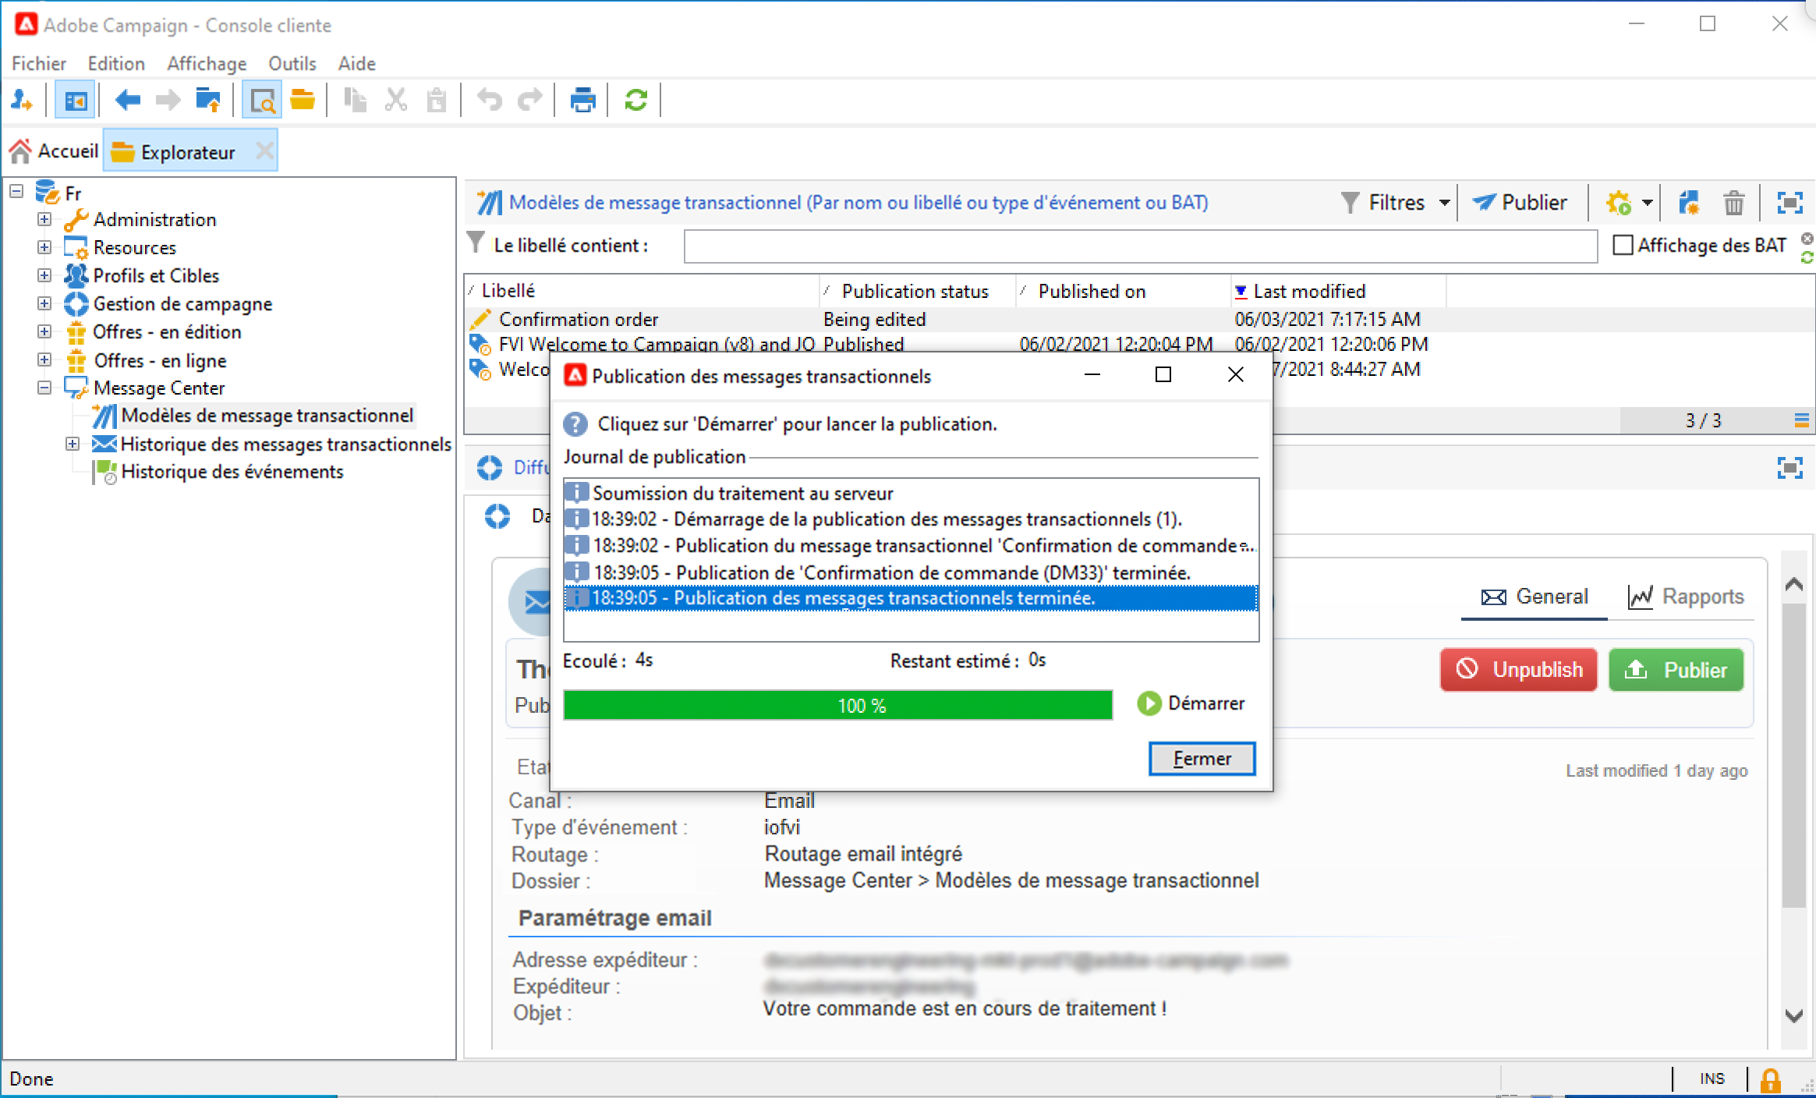Click the undo arrow in the toolbar
The height and width of the screenshot is (1098, 1816).
point(490,101)
